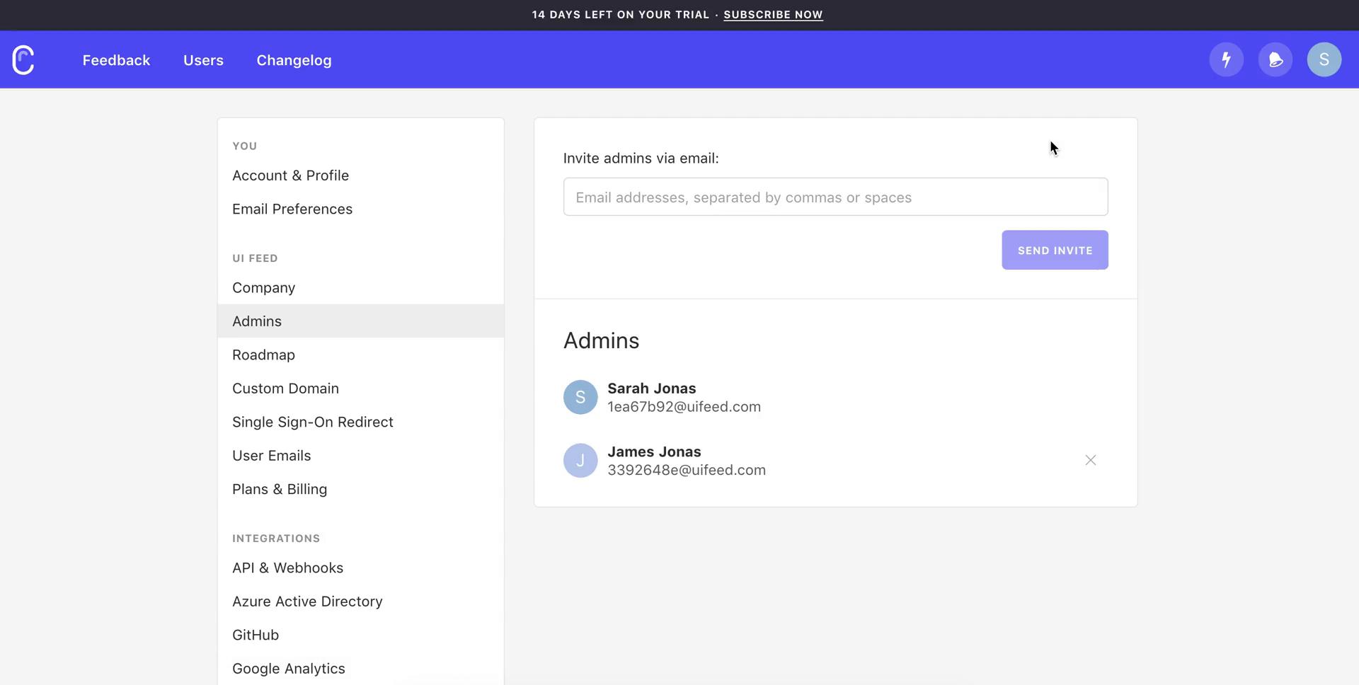This screenshot has height=685, width=1359.
Task: Go to Plans & Billing
Action: pos(279,490)
